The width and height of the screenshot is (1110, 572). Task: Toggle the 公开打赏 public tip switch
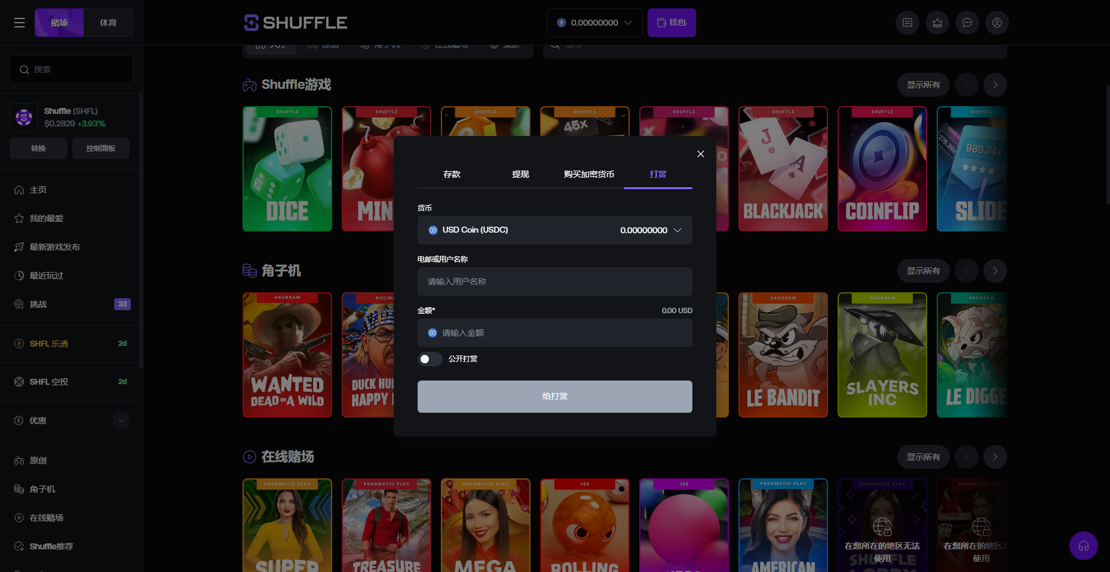pos(430,359)
